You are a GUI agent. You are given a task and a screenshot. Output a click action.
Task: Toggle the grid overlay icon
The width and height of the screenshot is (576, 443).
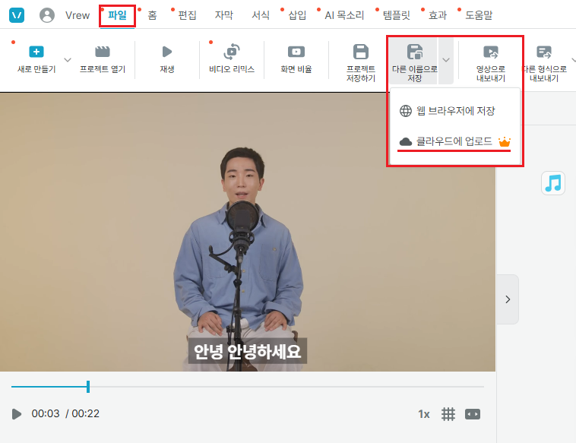448,414
